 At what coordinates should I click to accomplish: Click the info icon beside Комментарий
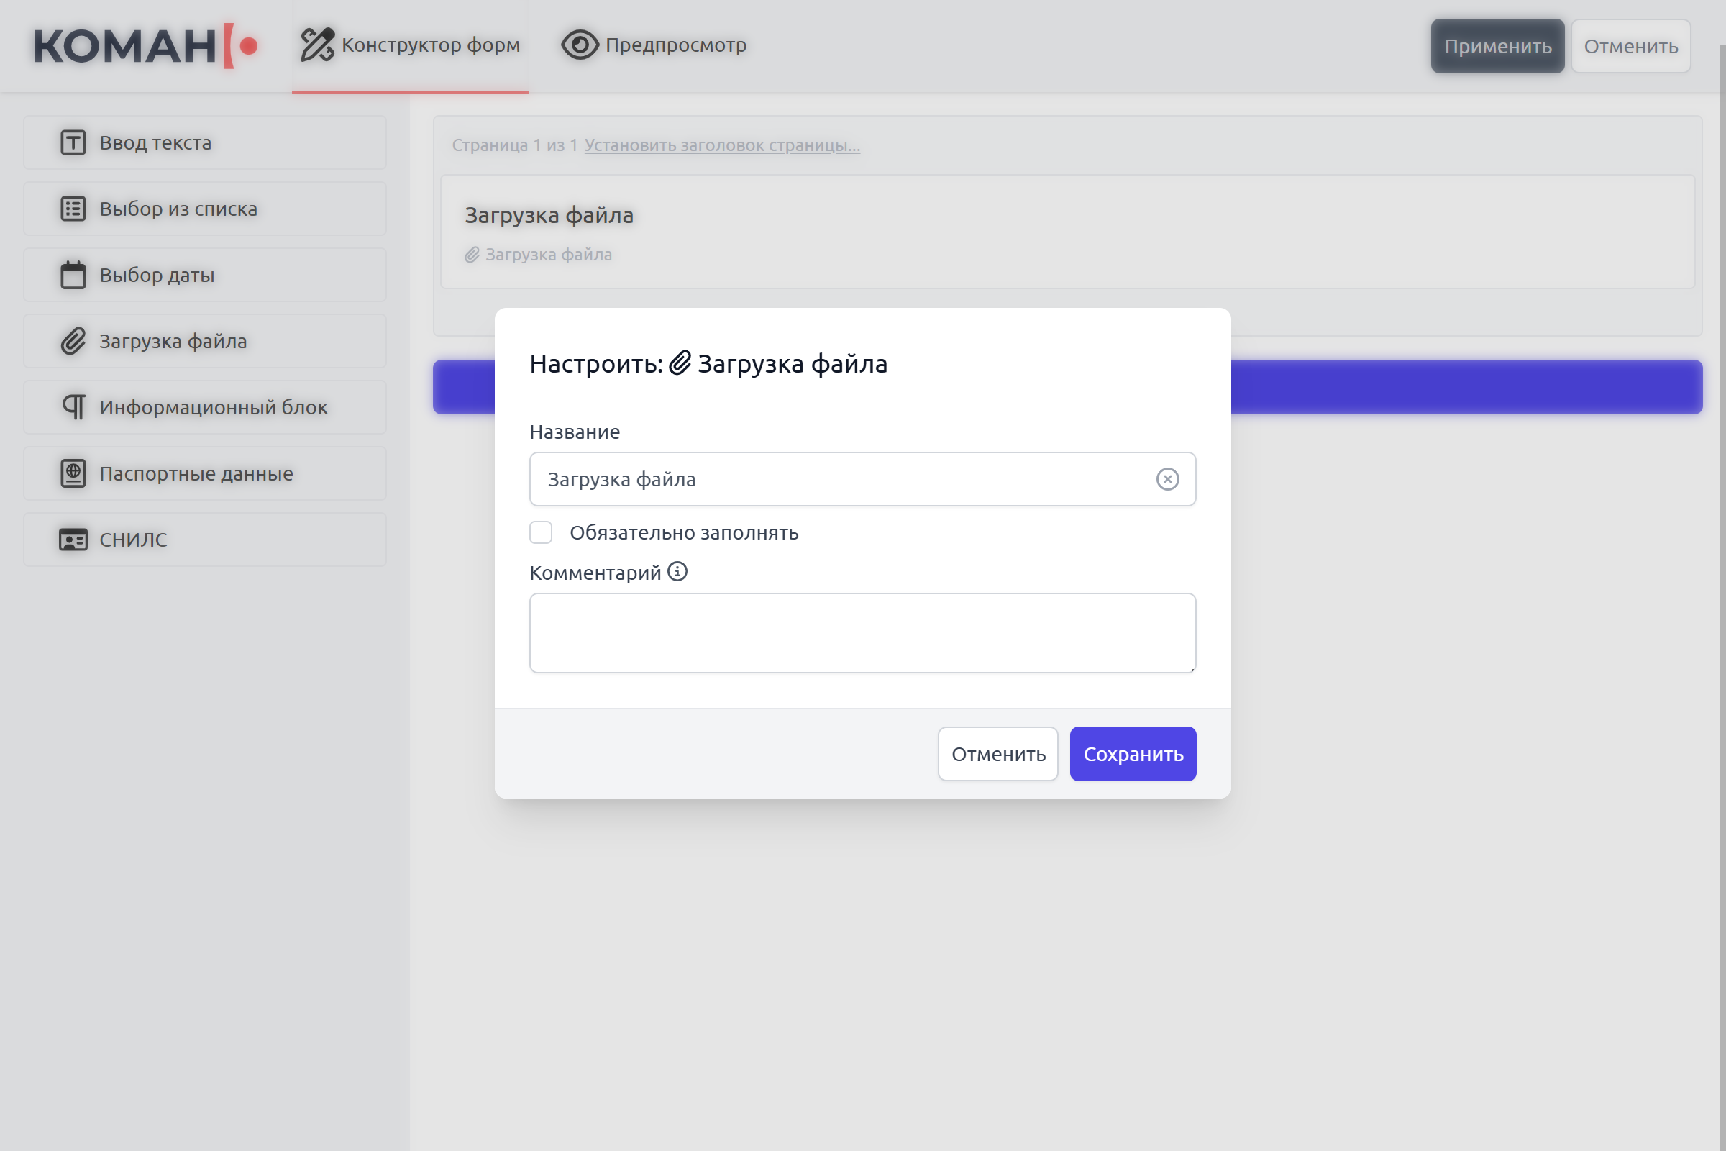pyautogui.click(x=677, y=571)
